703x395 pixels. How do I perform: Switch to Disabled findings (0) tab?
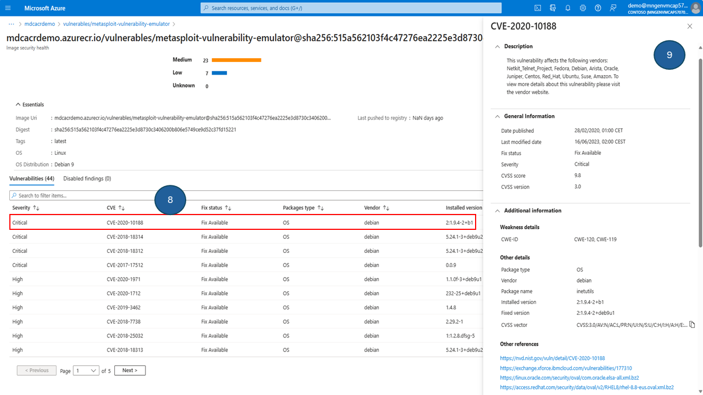click(87, 178)
